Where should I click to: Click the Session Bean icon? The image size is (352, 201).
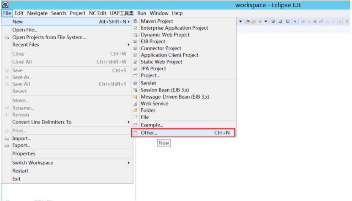point(135,90)
